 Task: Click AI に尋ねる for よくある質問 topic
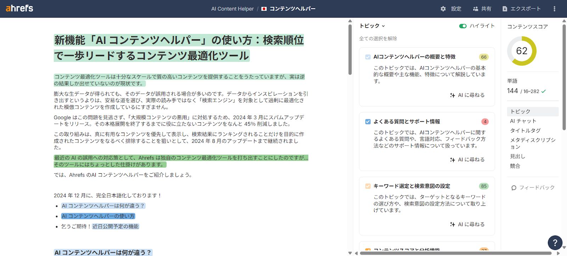[x=467, y=160]
